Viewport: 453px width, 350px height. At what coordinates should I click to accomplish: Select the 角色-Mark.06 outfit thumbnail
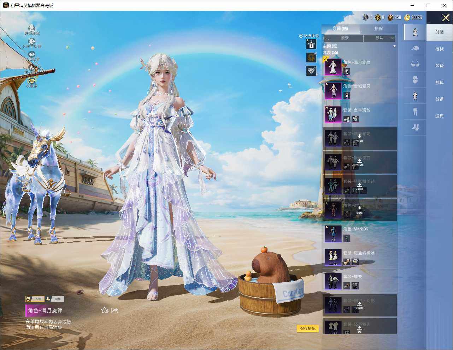tap(333, 233)
